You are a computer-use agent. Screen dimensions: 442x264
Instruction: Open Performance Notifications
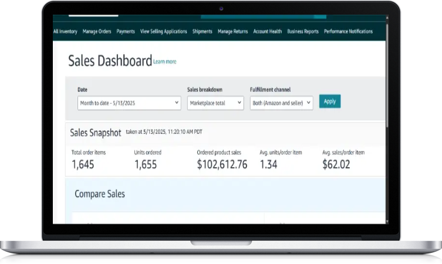[x=348, y=32]
